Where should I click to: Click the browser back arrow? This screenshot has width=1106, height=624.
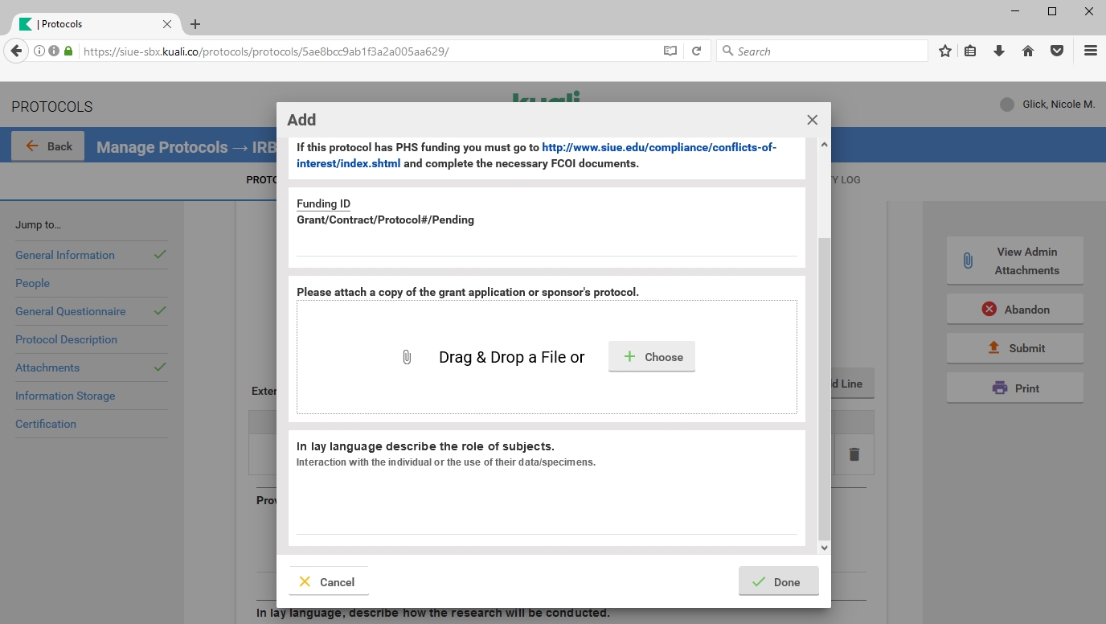pyautogui.click(x=16, y=51)
